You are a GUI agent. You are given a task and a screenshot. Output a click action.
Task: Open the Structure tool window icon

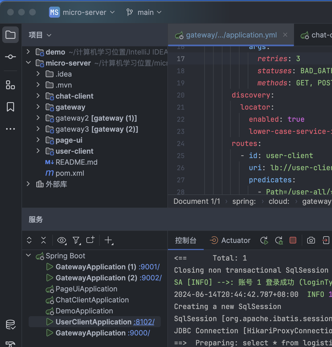(x=10, y=85)
